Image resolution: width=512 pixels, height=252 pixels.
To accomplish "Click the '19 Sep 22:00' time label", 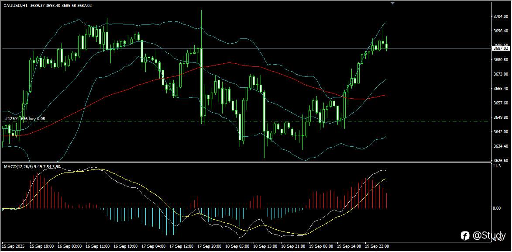I will point(377,246).
